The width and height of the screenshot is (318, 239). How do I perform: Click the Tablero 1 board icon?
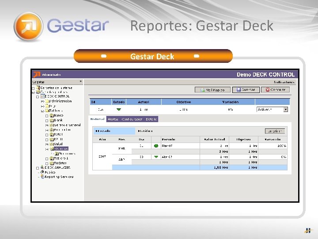(x=52, y=158)
